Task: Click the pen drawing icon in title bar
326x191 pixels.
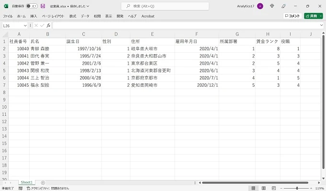Action: [283, 6]
